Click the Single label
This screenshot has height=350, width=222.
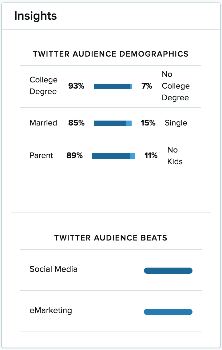(x=176, y=123)
